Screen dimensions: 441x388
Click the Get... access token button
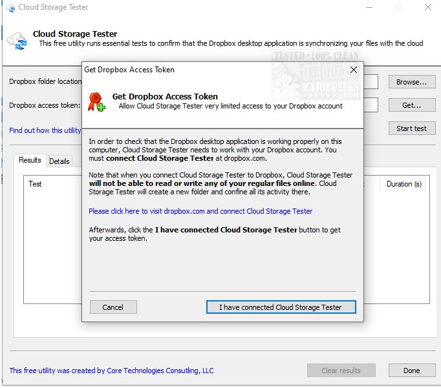[411, 105]
